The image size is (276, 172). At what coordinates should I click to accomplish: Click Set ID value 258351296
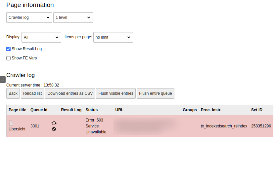[x=261, y=126]
